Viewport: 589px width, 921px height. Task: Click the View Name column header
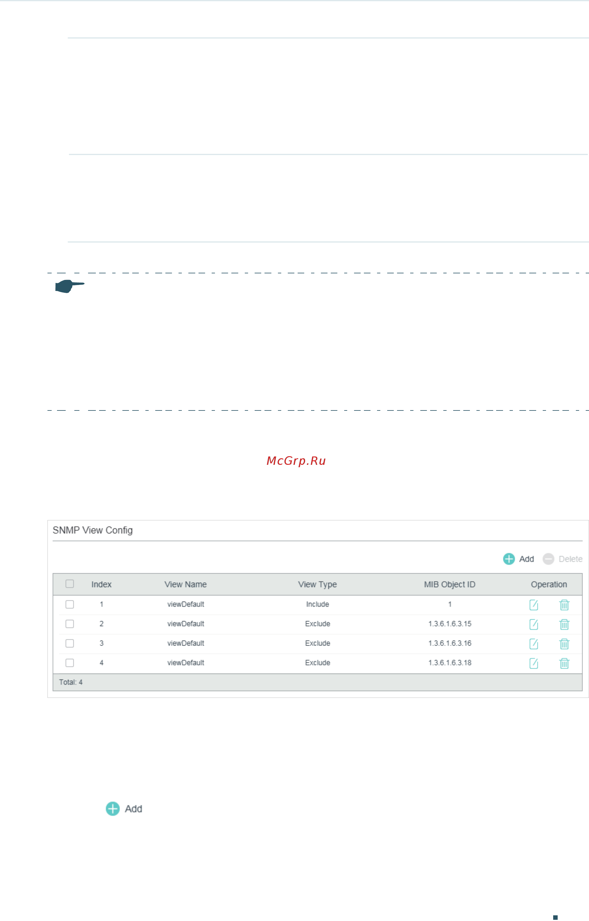185,585
